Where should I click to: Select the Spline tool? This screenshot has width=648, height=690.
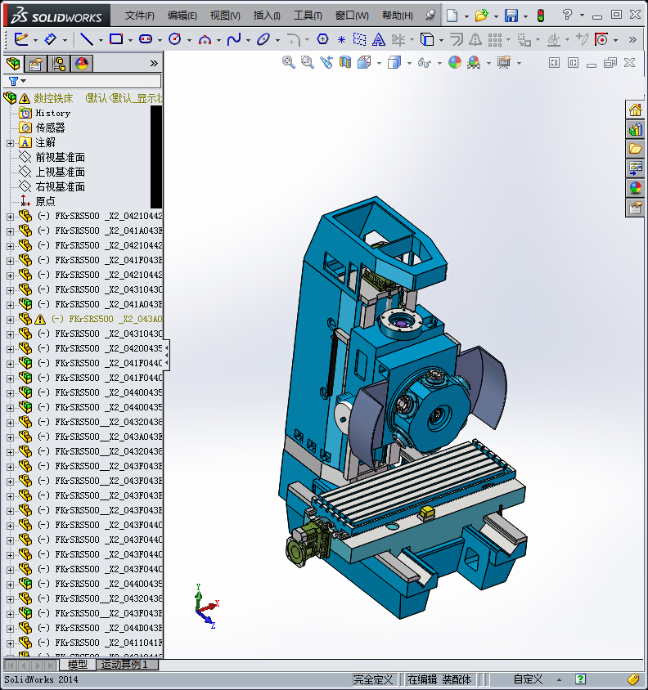pyautogui.click(x=233, y=39)
